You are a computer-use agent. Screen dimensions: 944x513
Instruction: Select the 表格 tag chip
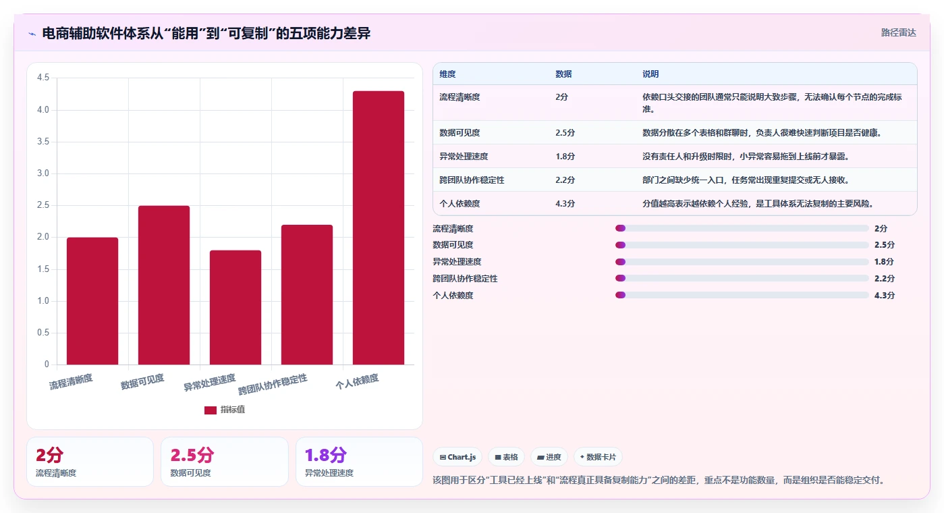coord(506,457)
